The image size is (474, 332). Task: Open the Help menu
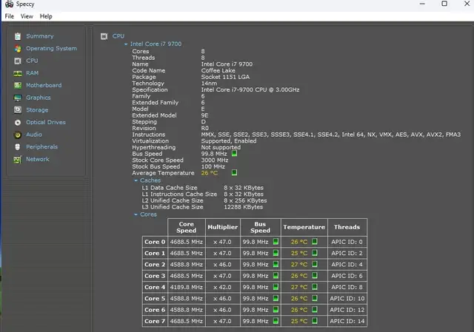46,16
